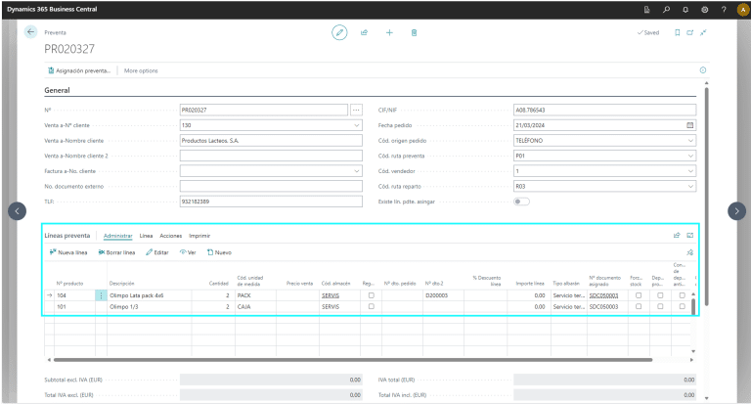Expand Cód. origen pedido dropdown
This screenshot has width=751, height=404.
coord(690,141)
